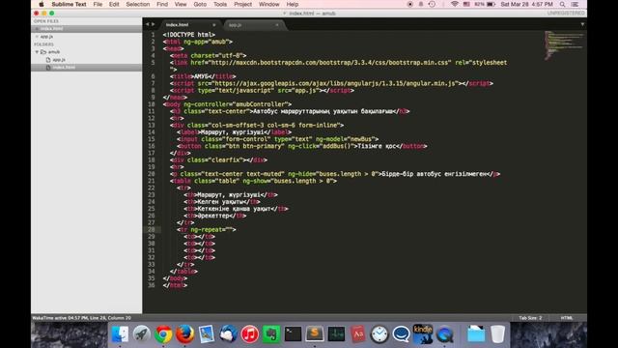
Task: Click the minimap code overview
Action: point(564,45)
